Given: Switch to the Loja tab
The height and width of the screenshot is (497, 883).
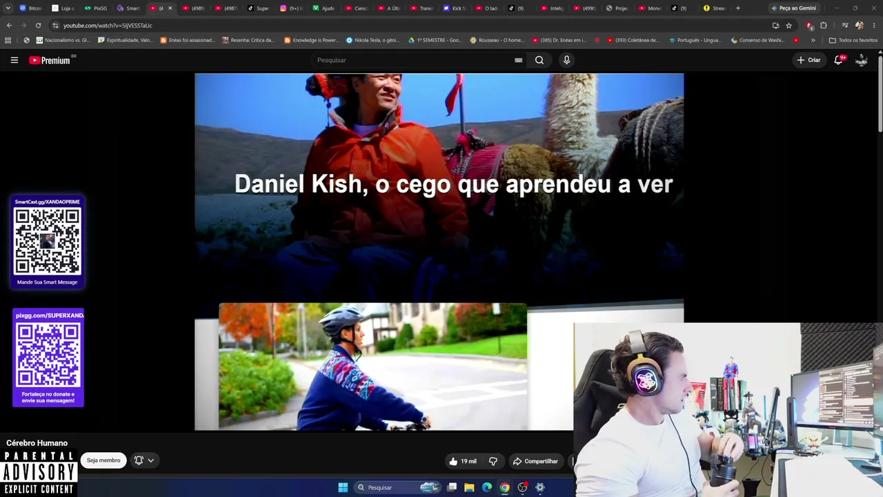Looking at the screenshot, I should point(63,8).
